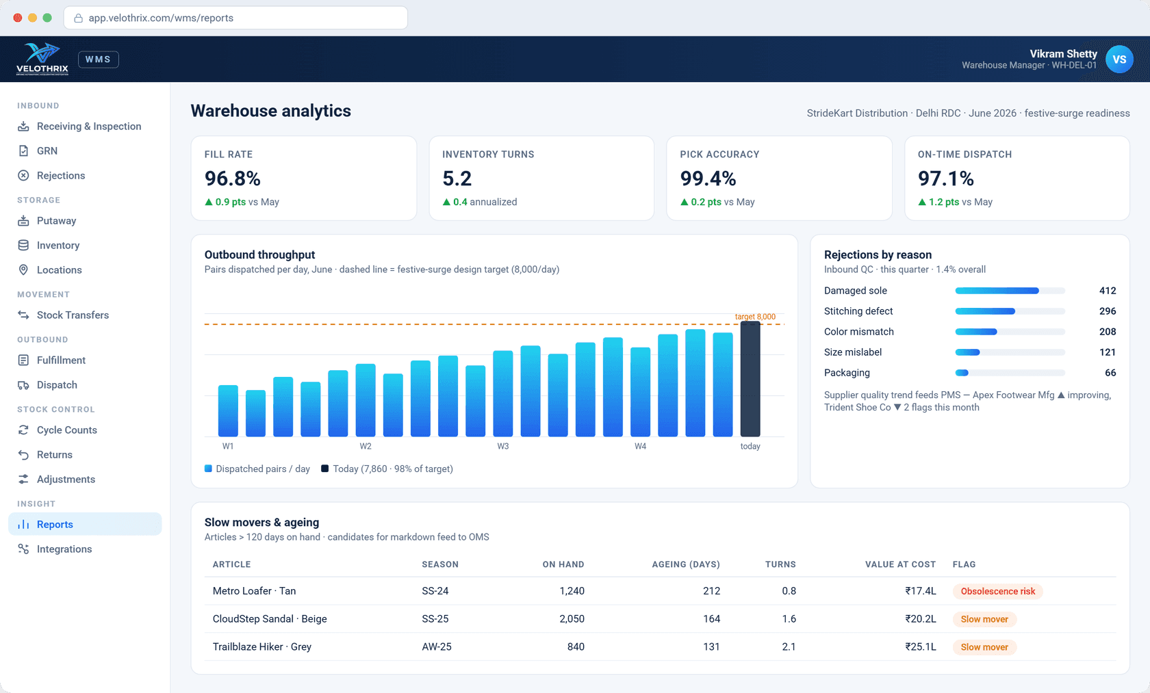The height and width of the screenshot is (693, 1150).
Task: Select Stock Transfers in sidebar
Action: click(x=85, y=315)
